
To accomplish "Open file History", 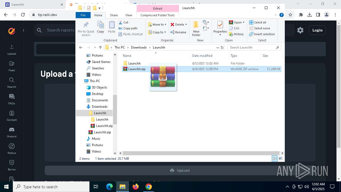I will [x=236, y=34].
